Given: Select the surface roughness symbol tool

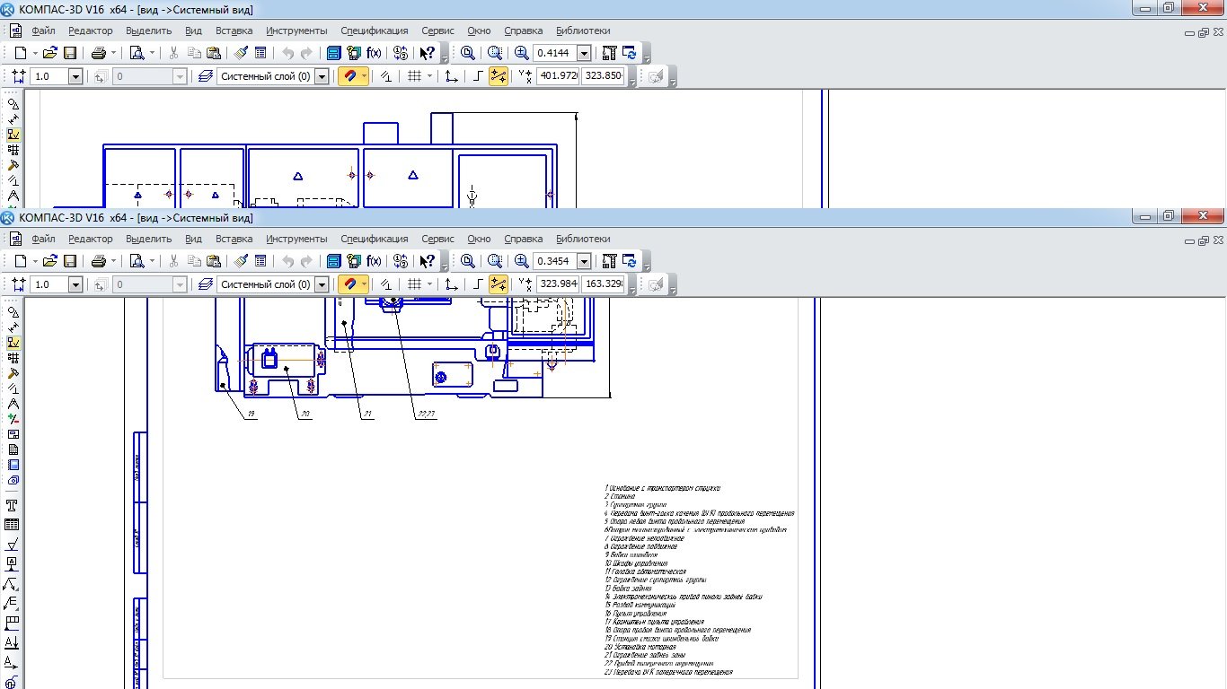Looking at the screenshot, I should (x=13, y=545).
